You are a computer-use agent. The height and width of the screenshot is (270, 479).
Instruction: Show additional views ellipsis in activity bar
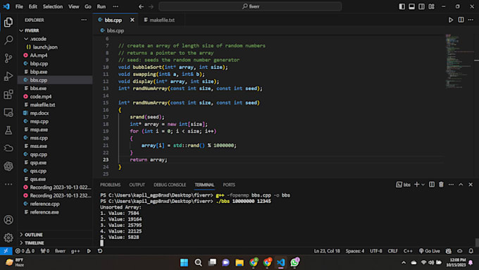(x=8, y=184)
